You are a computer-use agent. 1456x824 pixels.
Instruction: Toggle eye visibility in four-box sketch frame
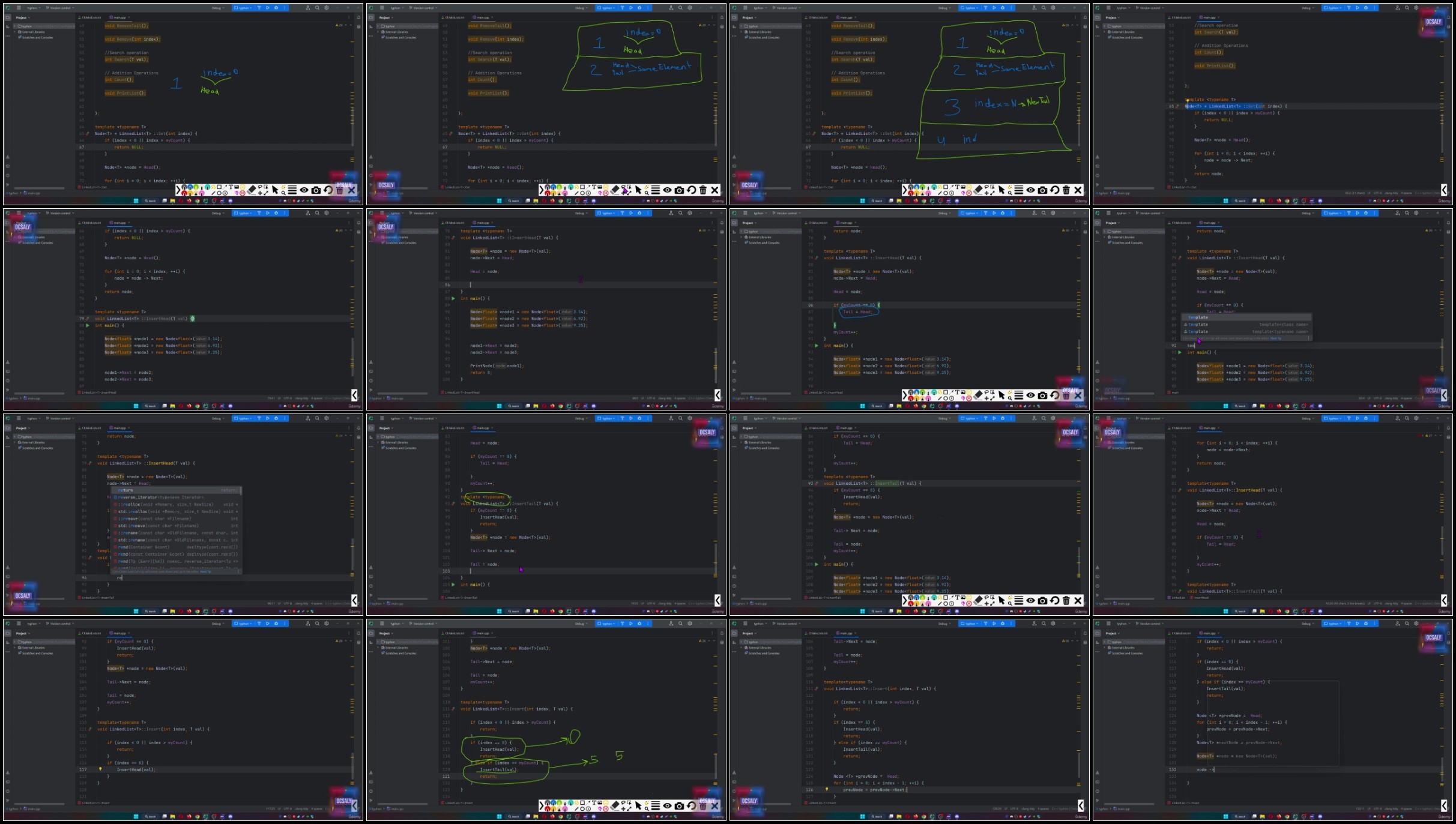coord(1030,190)
